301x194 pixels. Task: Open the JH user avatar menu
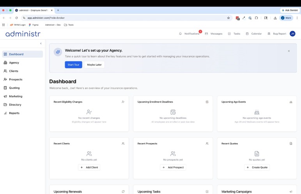(292, 34)
